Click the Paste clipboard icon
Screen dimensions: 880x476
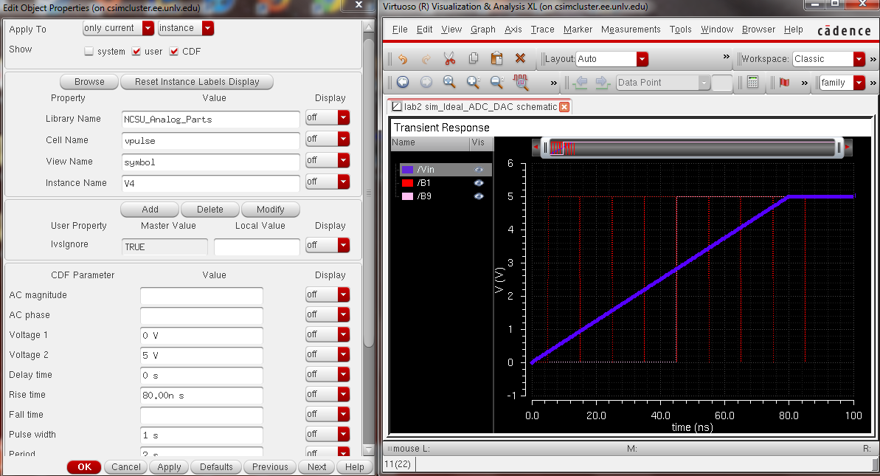coord(497,59)
